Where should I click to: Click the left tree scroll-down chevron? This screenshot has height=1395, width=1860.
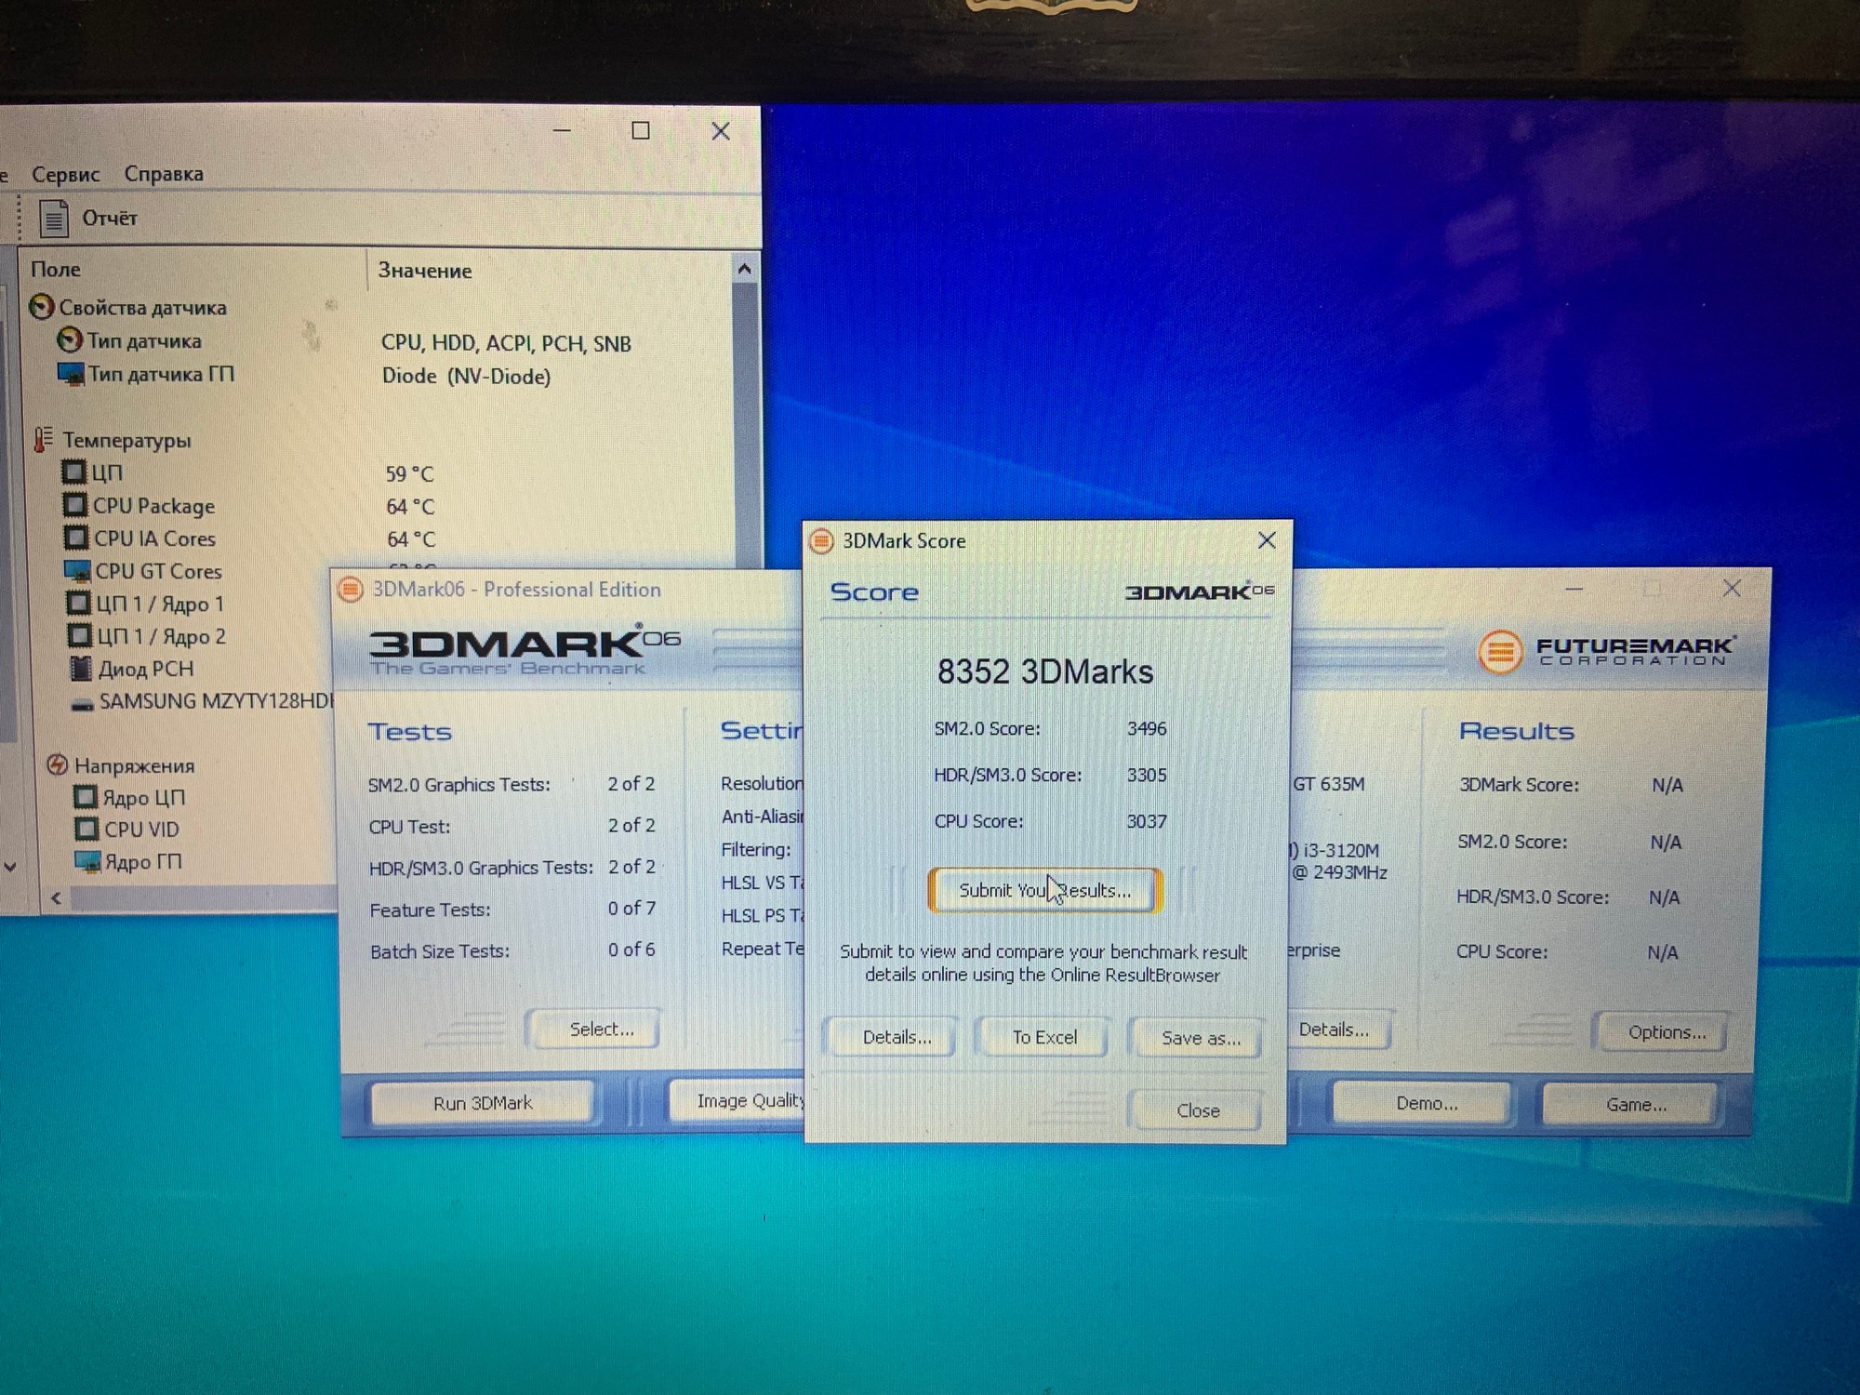(x=10, y=867)
